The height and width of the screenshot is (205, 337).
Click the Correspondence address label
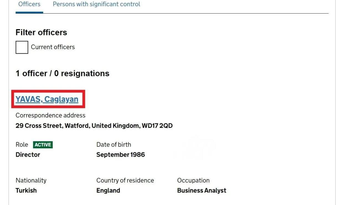click(x=50, y=115)
